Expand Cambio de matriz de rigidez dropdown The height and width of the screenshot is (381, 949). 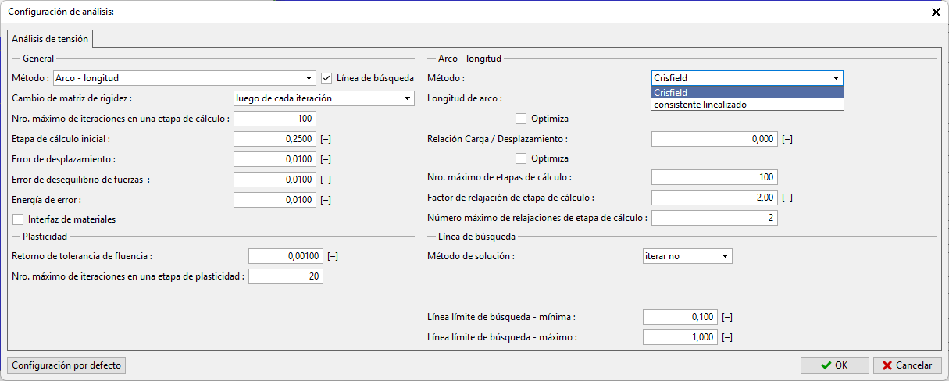tap(323, 98)
